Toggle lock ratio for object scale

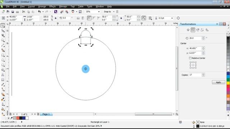coord(56,18)
